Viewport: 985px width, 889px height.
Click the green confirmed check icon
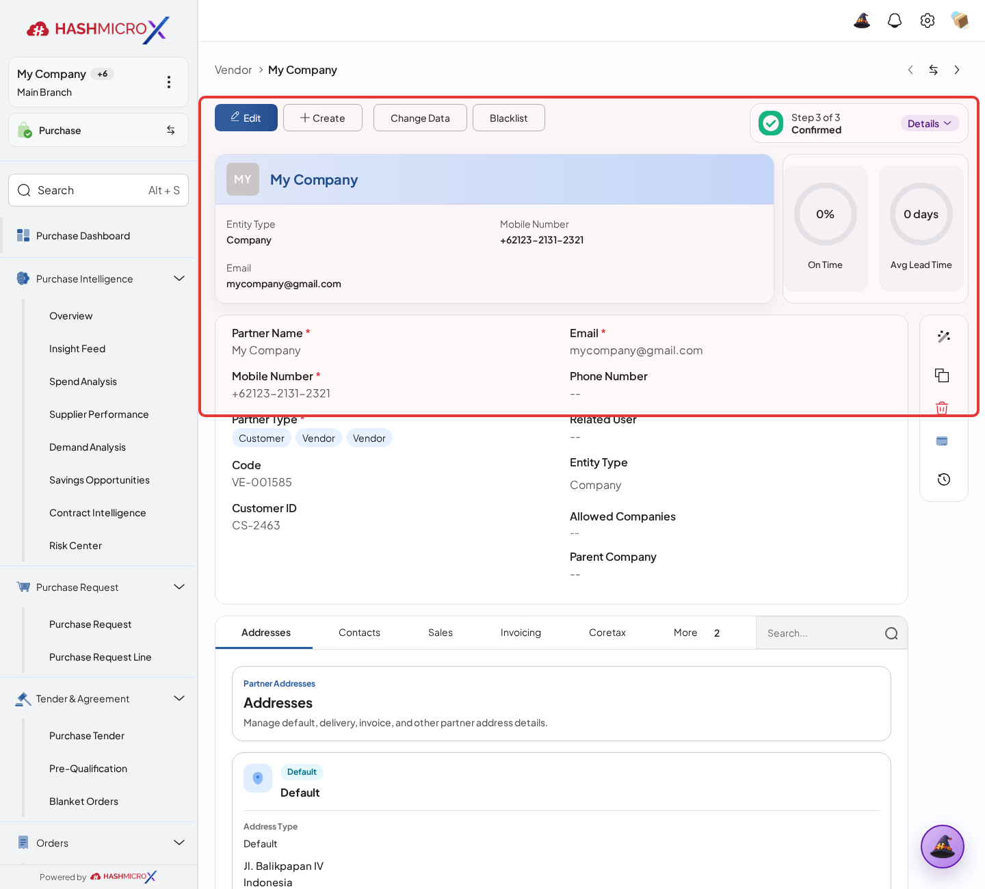tap(771, 123)
